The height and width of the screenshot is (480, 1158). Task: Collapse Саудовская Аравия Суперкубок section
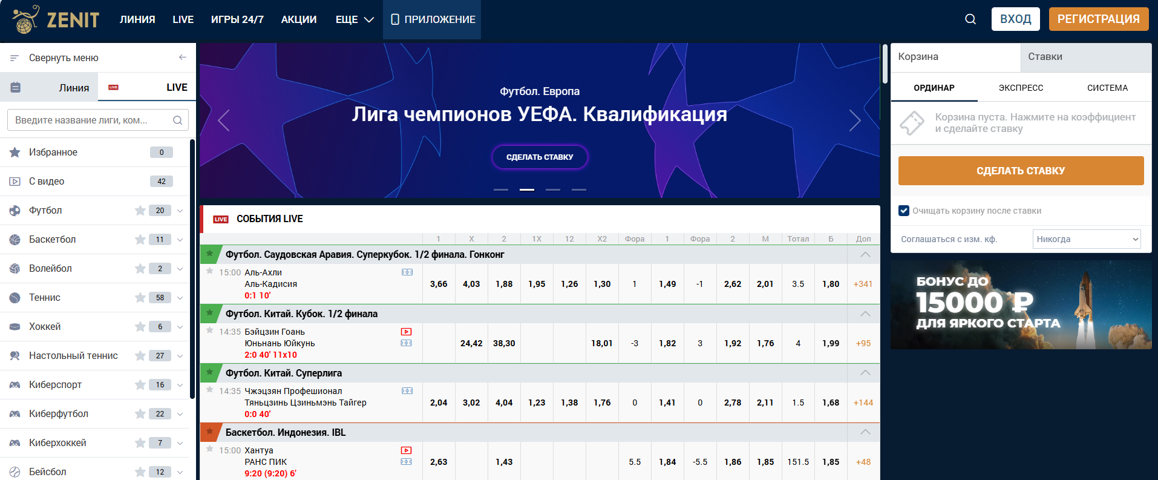(x=865, y=254)
